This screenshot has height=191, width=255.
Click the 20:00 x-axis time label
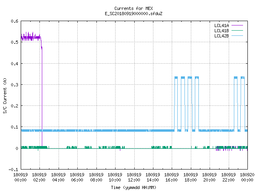(209, 180)
